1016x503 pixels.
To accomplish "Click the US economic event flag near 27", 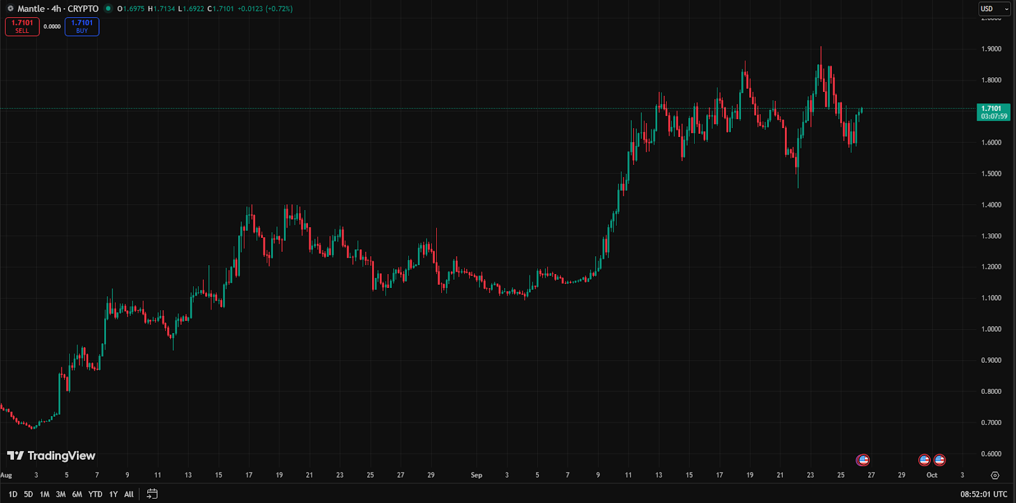I will (862, 460).
